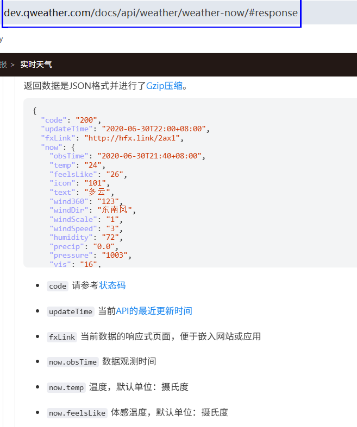Click the "windSpeed" key in JSON sample
The width and height of the screenshot is (357, 427).
[x=73, y=229]
